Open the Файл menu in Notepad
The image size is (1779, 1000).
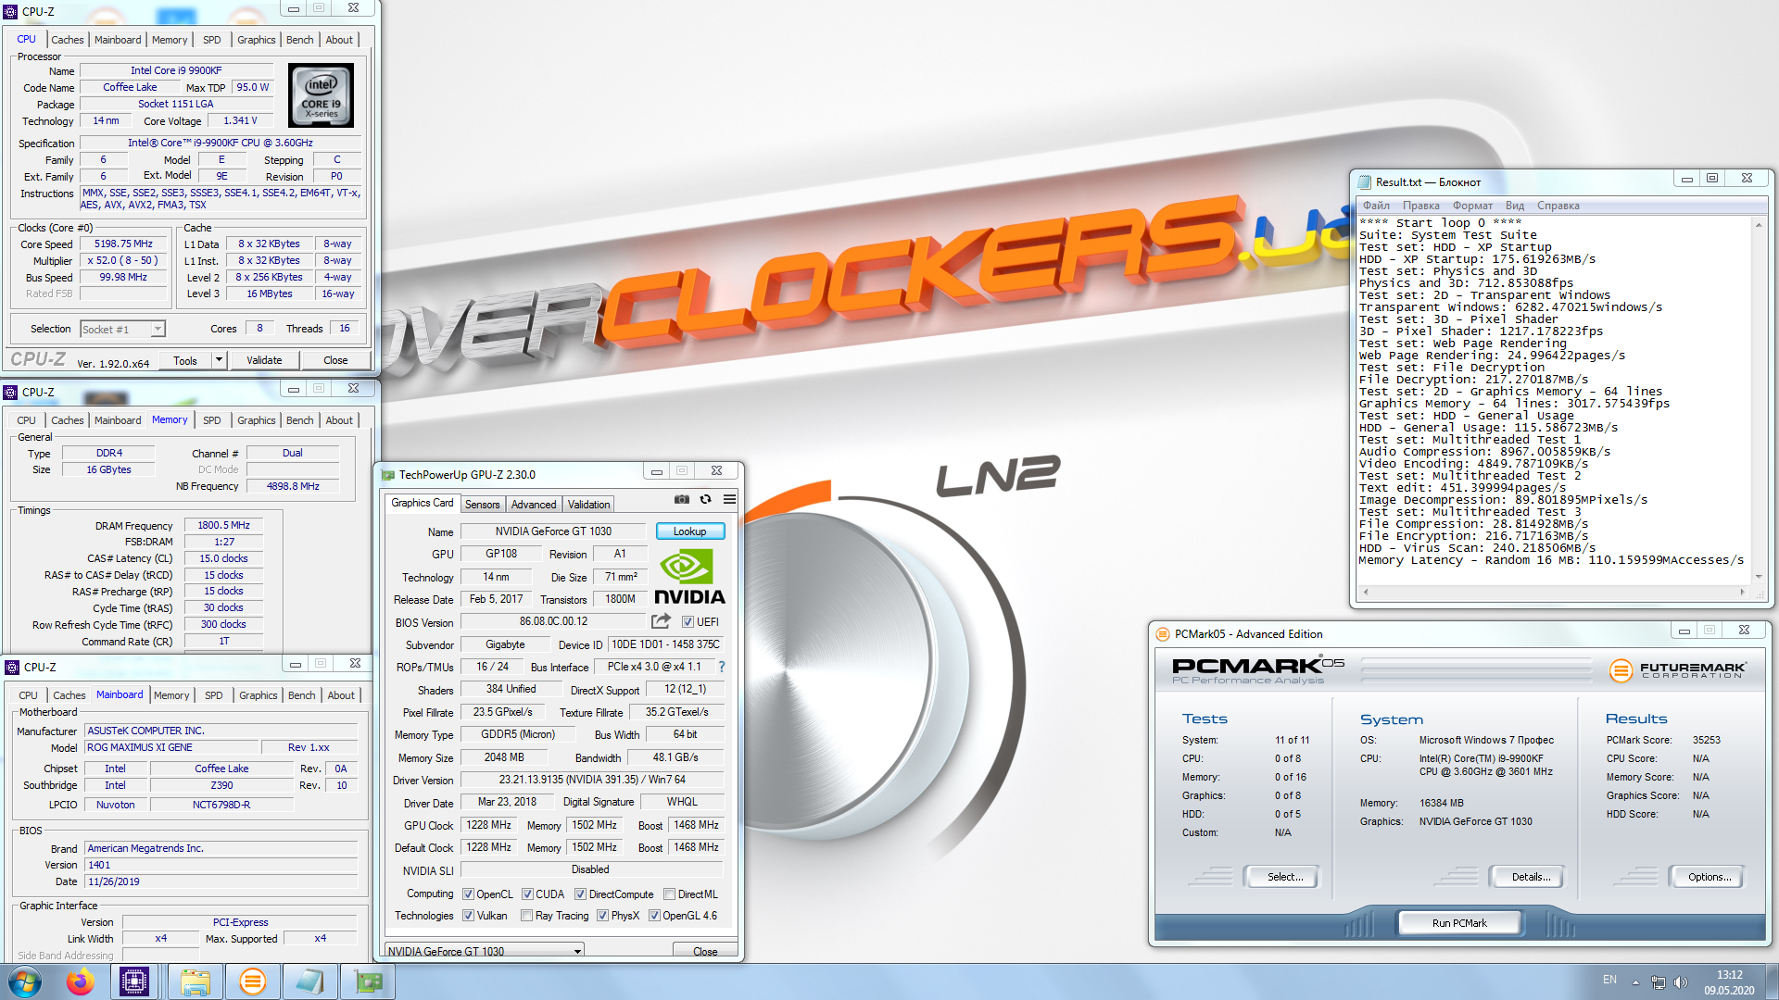(x=1376, y=206)
